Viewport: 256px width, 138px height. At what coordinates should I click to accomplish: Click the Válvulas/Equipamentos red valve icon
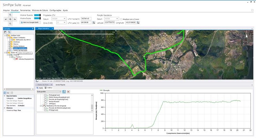tap(17, 59)
